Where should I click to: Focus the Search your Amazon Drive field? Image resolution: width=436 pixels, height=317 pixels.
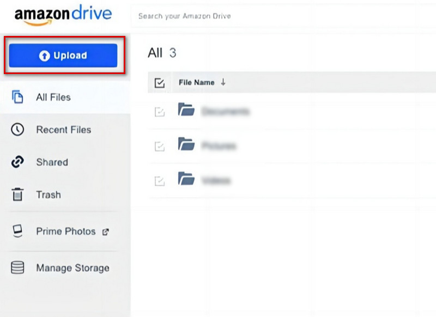coord(283,16)
